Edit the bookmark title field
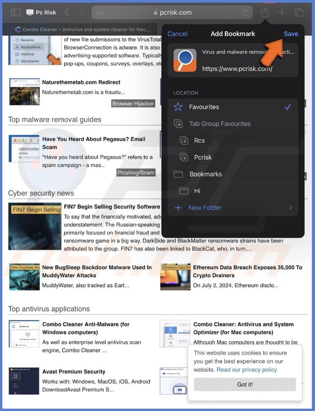Viewport: 315px width, 411px height. 248,52
